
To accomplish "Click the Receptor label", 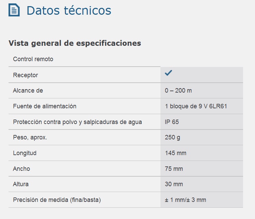I will click(26, 75).
